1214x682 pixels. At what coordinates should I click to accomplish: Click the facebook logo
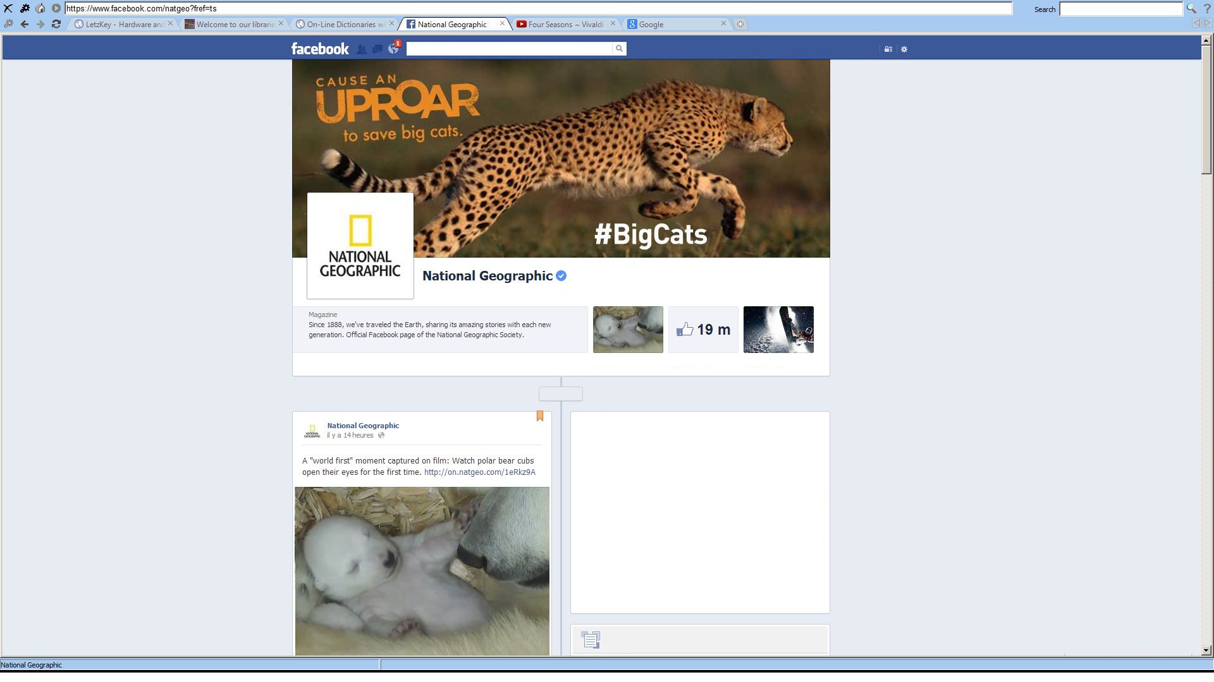click(320, 49)
